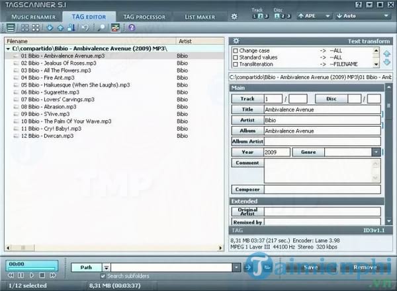Start playback with the play button
The height and width of the screenshot is (291, 397).
pyautogui.click(x=32, y=275)
